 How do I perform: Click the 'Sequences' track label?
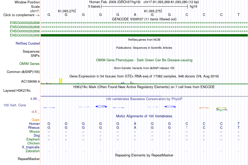31,51
